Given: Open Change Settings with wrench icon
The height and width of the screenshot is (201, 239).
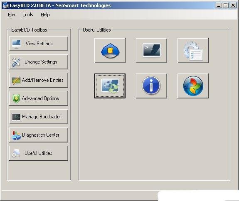Looking at the screenshot, I should pos(39,62).
